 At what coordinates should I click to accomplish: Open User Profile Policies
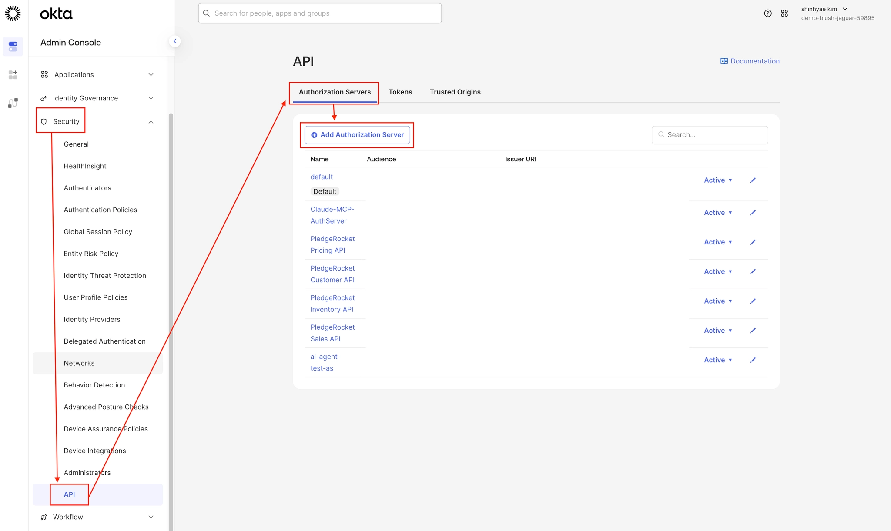pos(96,297)
